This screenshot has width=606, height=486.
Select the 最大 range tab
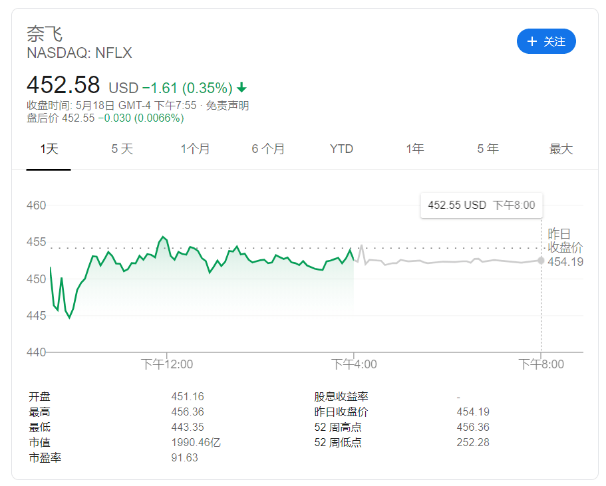[x=561, y=149]
